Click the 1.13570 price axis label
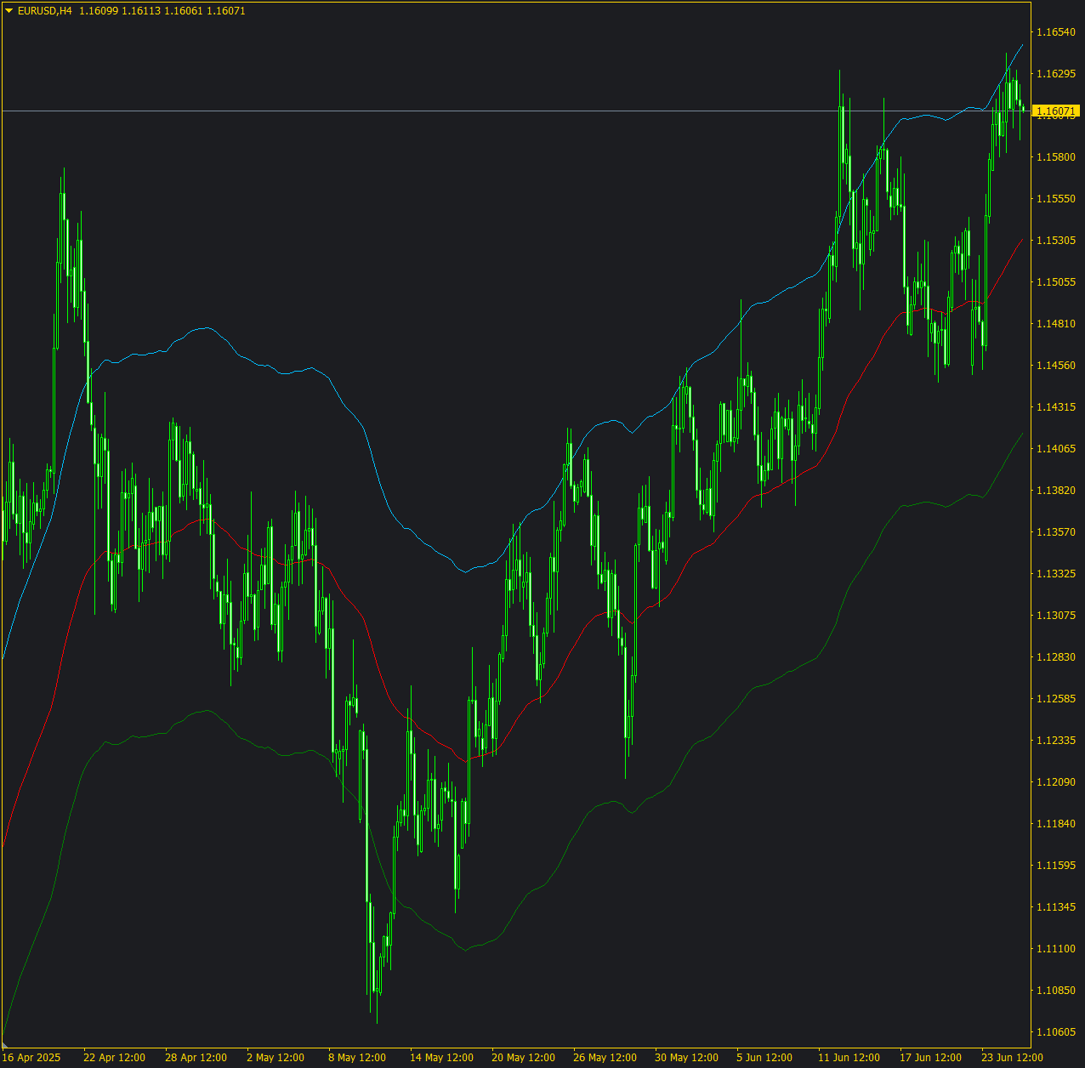Screen dimensions: 1085x1068 pyautogui.click(x=1056, y=532)
